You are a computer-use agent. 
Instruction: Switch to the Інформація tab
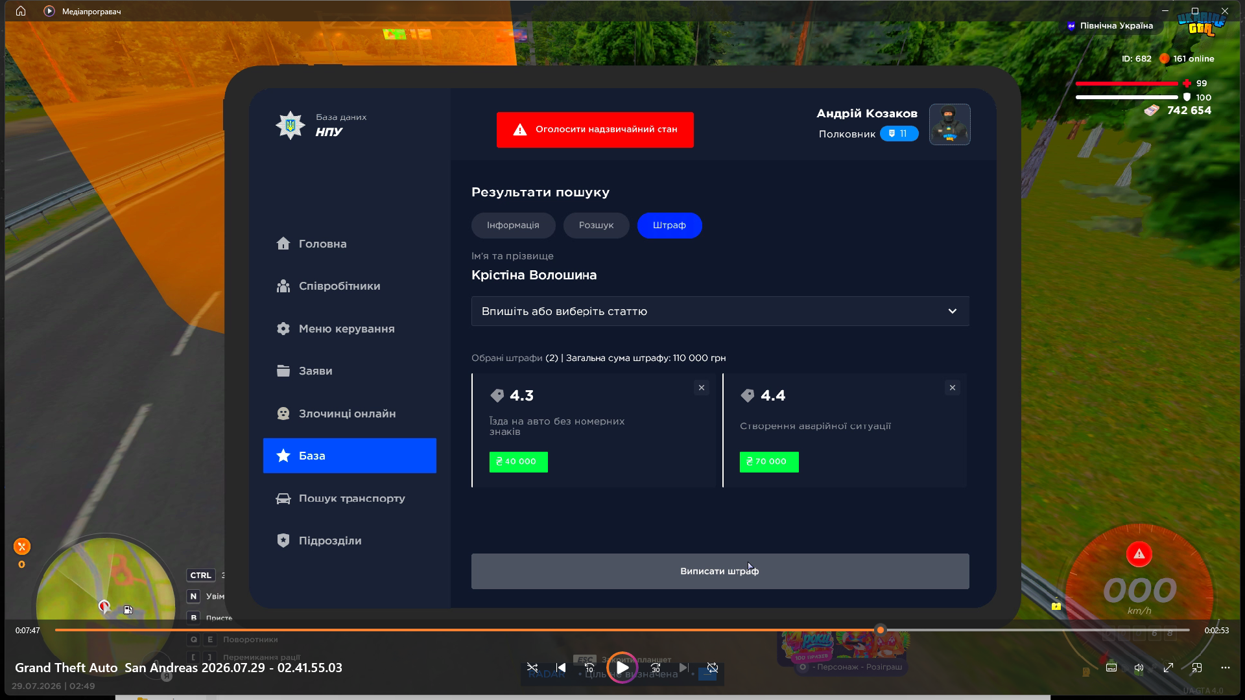pos(513,226)
